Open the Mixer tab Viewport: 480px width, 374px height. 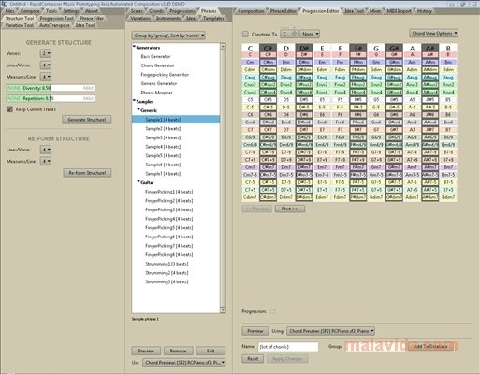375,11
